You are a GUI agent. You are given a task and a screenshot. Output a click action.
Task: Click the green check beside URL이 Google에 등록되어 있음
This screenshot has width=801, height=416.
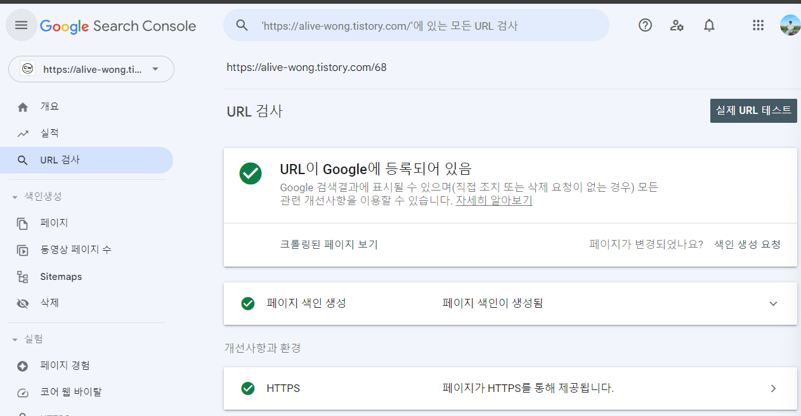point(251,173)
